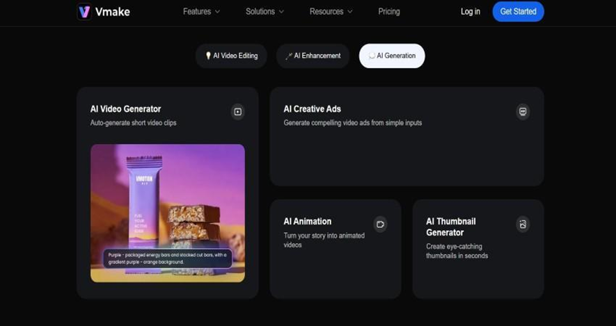Select the AI Enhancement tab
Viewport: 616px width, 326px height.
(x=313, y=56)
